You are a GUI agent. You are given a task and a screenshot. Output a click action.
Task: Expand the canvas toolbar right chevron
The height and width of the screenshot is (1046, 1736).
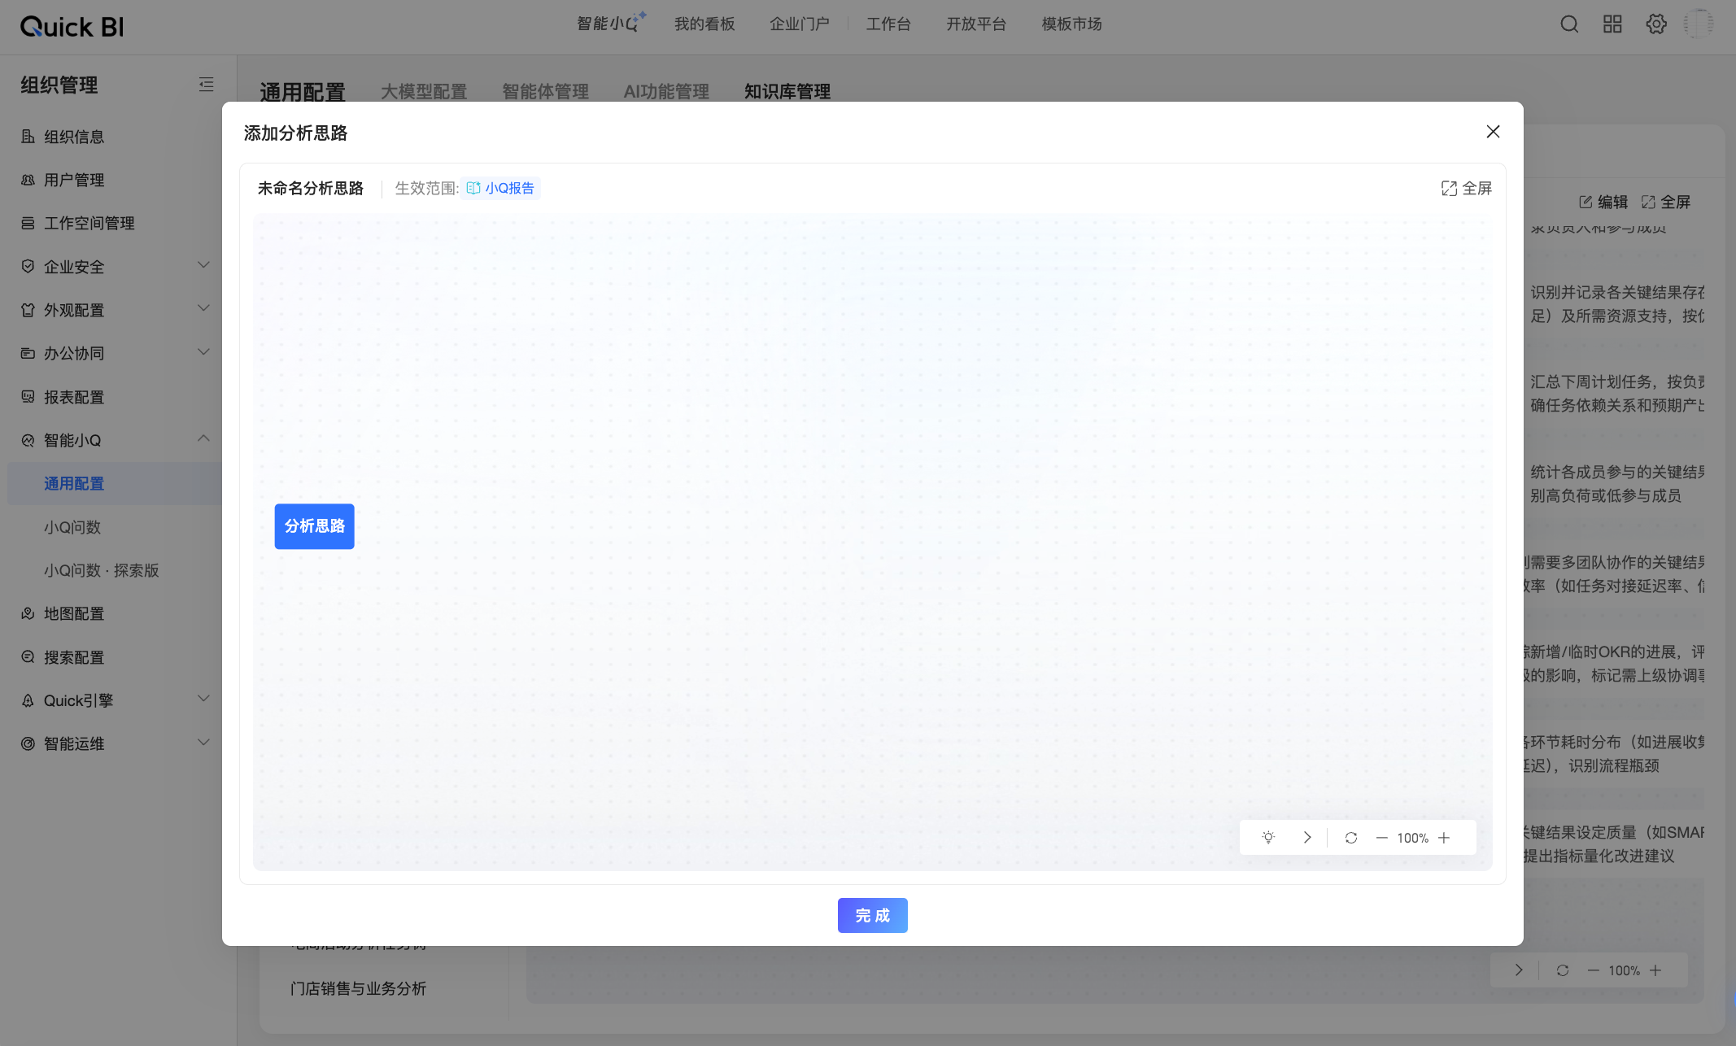(1307, 838)
